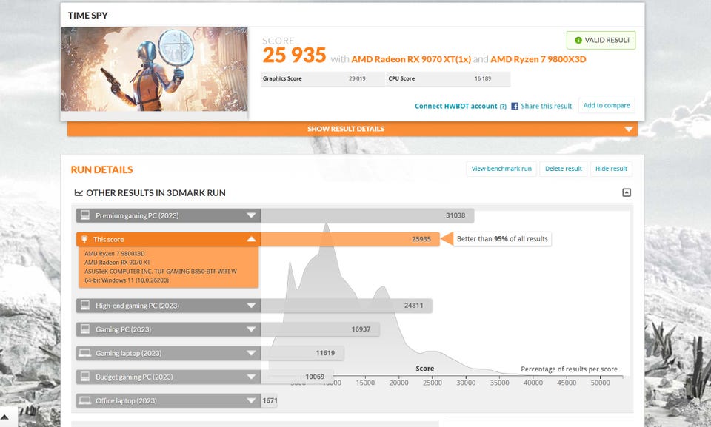
Task: Click the Delete result button
Action: click(x=563, y=169)
